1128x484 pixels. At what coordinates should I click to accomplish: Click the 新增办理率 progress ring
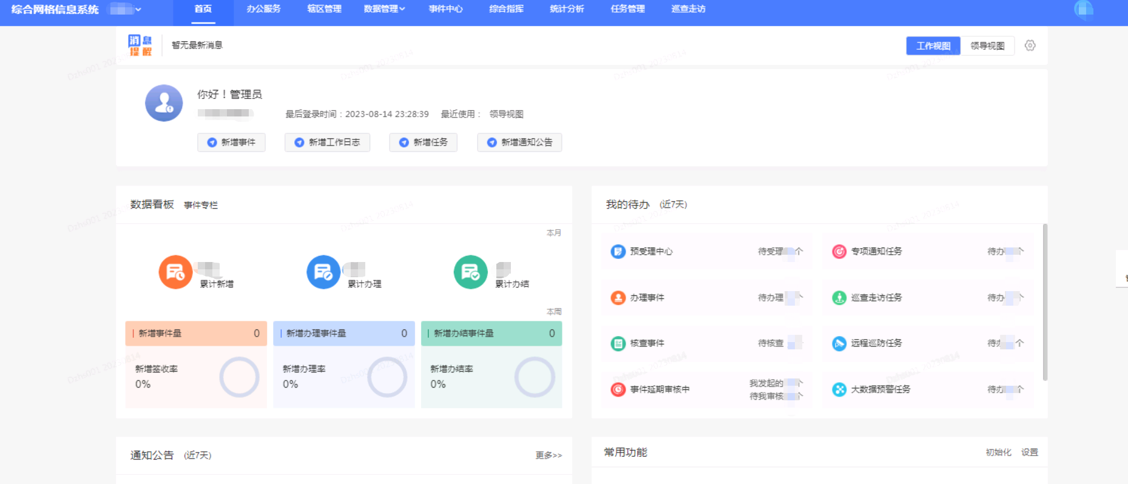coord(387,377)
